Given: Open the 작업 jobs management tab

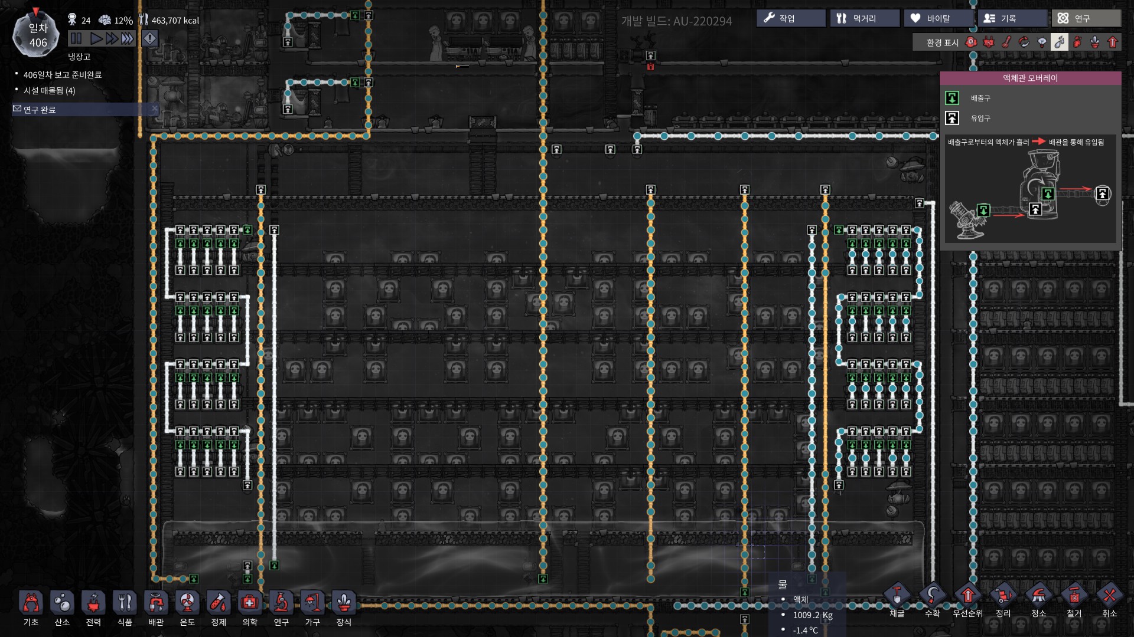Looking at the screenshot, I should (790, 18).
